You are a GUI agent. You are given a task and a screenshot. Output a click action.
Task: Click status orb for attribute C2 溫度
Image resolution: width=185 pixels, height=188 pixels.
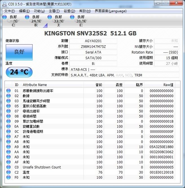pyautogui.click(x=8, y=172)
